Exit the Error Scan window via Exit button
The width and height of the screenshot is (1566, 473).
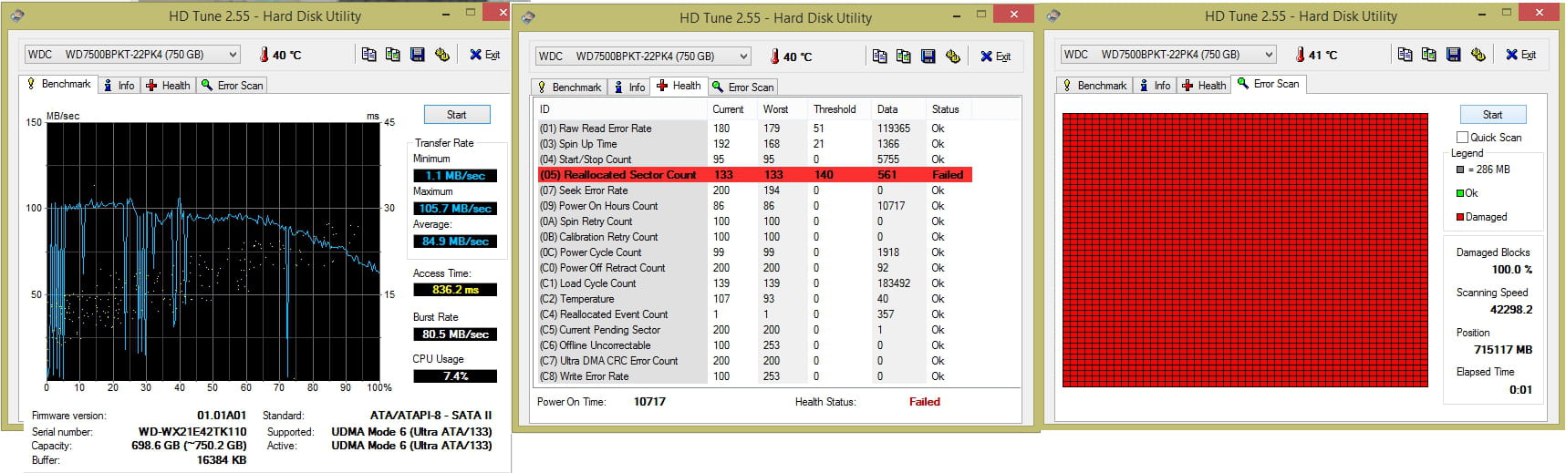click(x=1521, y=55)
